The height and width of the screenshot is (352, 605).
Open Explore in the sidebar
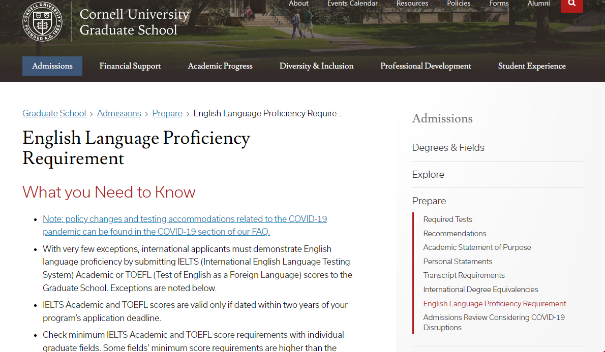coord(428,175)
